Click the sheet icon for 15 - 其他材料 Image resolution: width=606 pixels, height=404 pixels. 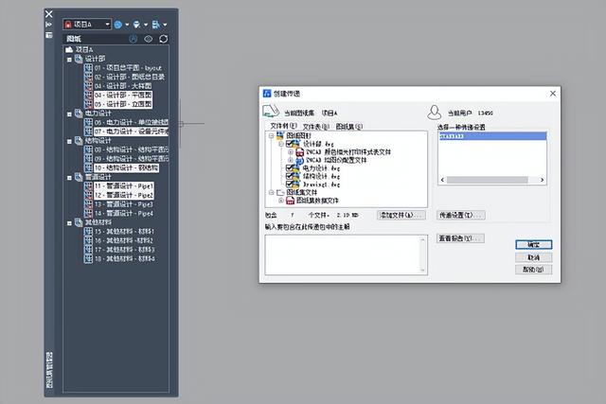[88, 232]
